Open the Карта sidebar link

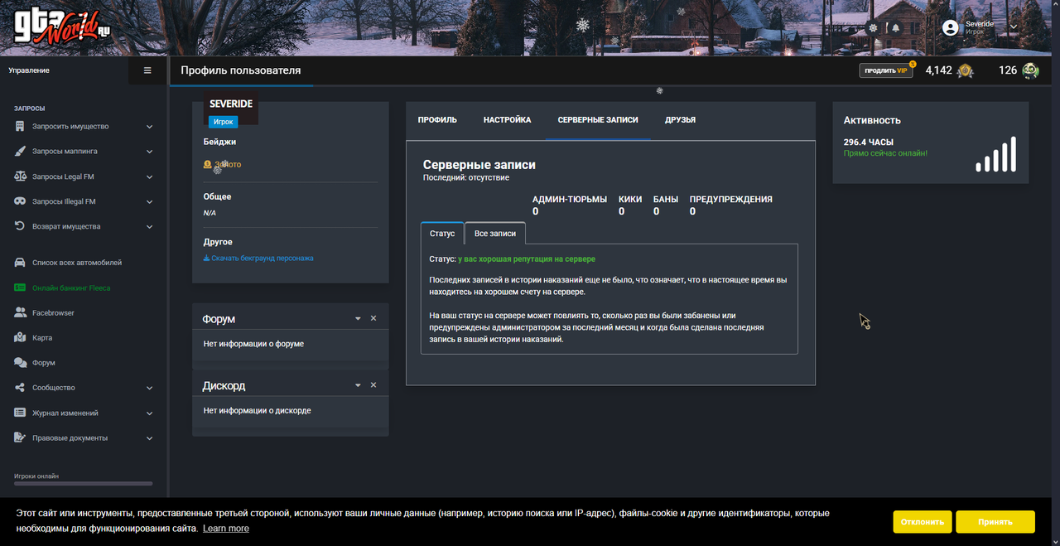(42, 337)
